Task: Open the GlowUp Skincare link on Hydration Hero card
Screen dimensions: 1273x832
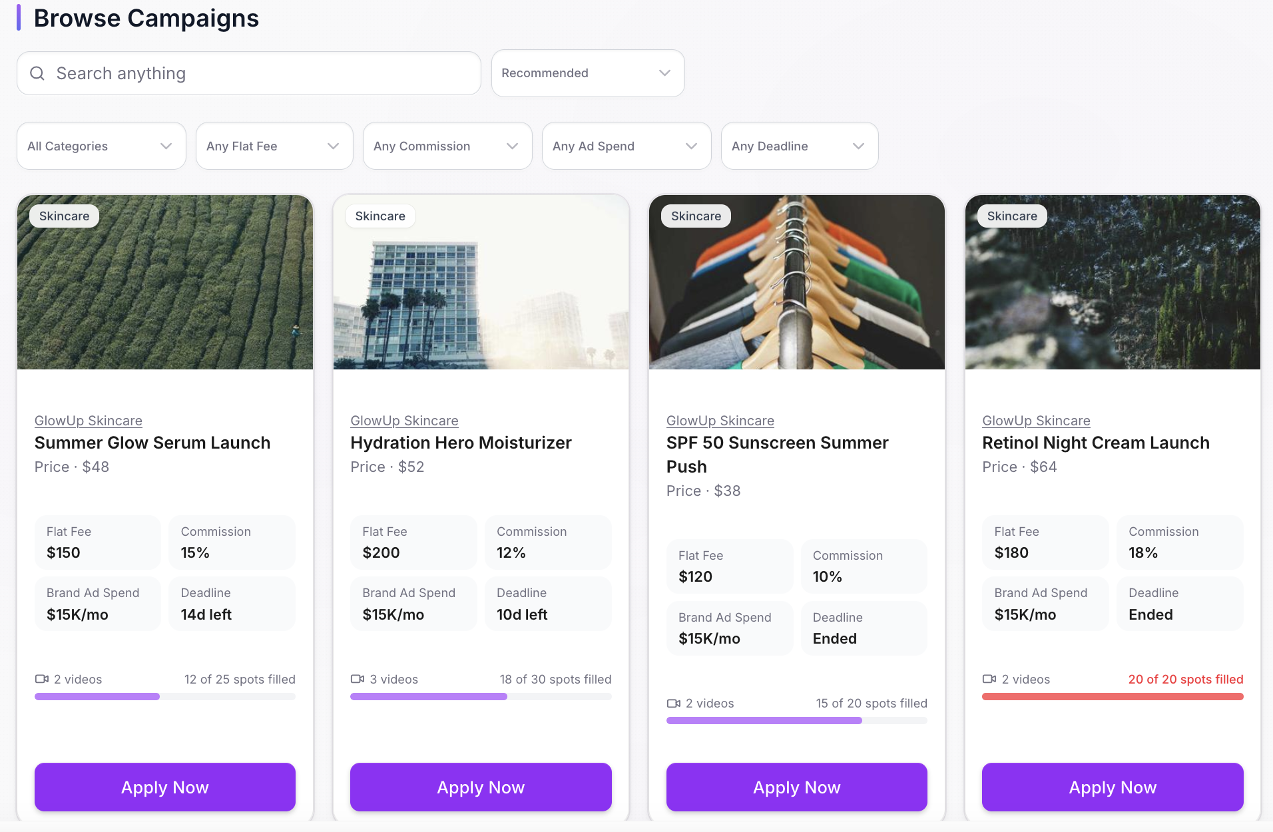Action: [x=403, y=420]
